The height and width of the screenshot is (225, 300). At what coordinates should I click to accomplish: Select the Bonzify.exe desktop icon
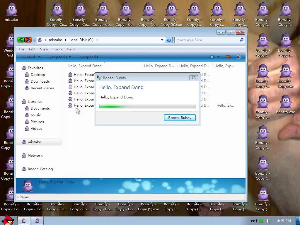tap(285, 105)
